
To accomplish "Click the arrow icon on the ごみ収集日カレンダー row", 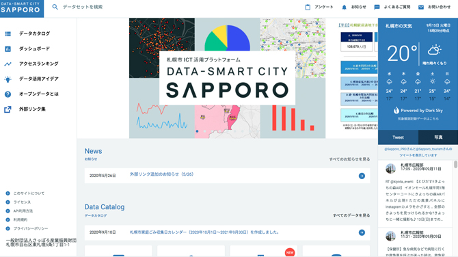I will point(362,232).
